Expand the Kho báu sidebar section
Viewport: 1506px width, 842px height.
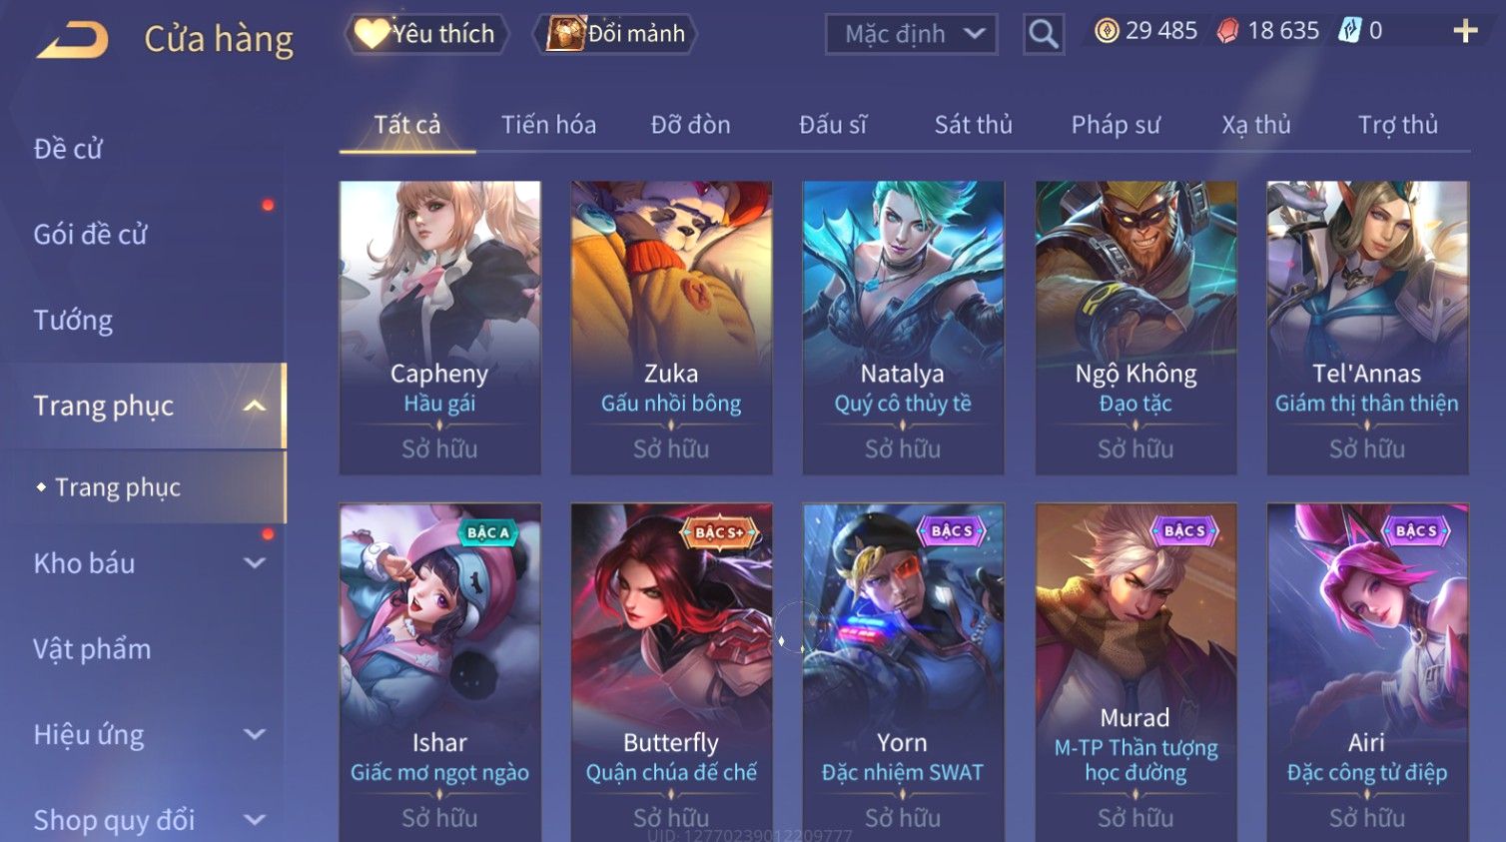(255, 563)
